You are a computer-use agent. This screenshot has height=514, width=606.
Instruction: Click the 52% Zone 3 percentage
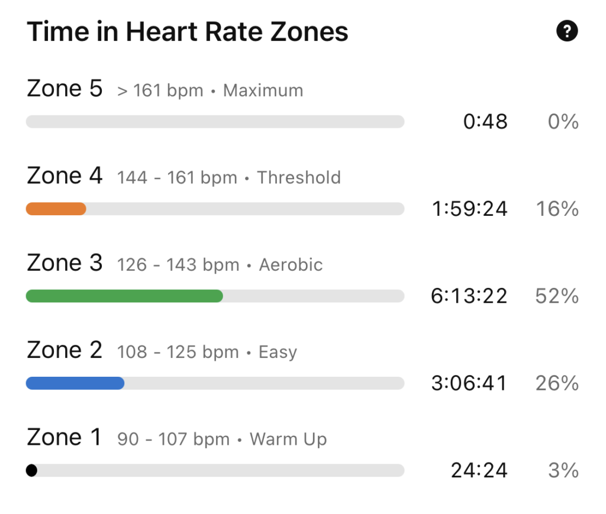click(x=557, y=296)
